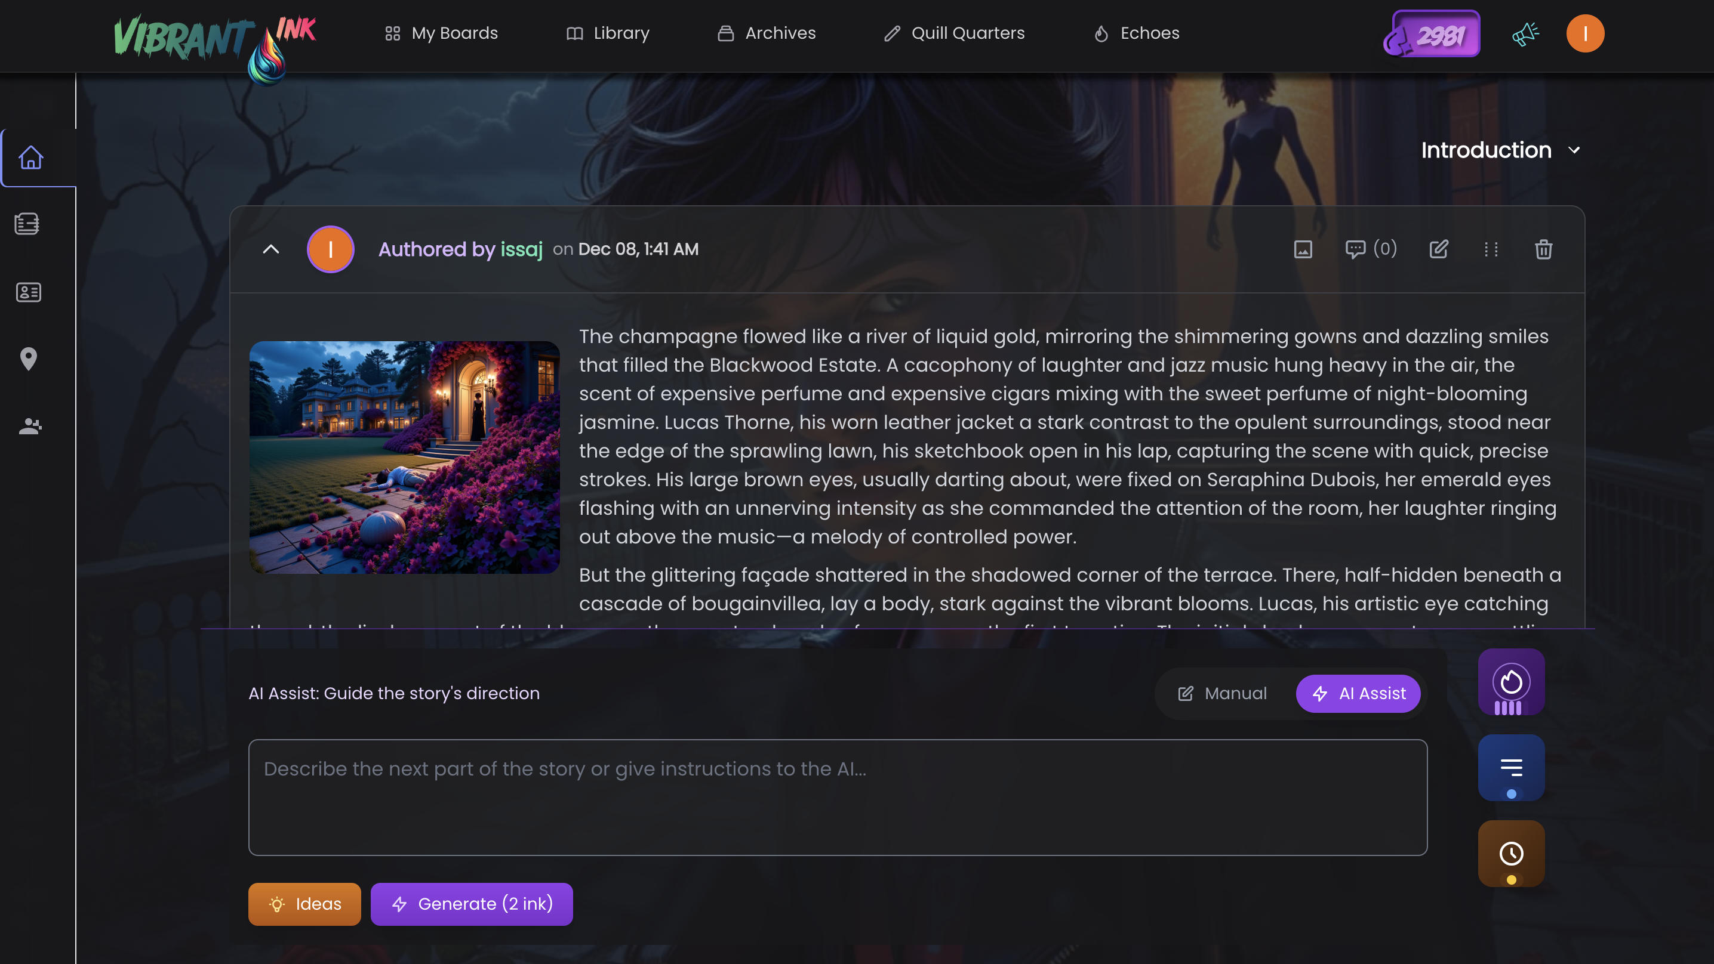Click the edit pencil icon on post

pos(1439,249)
